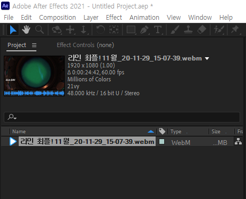Switch to the Project tab
Viewport: 246px width, 199px height.
pyautogui.click(x=17, y=45)
